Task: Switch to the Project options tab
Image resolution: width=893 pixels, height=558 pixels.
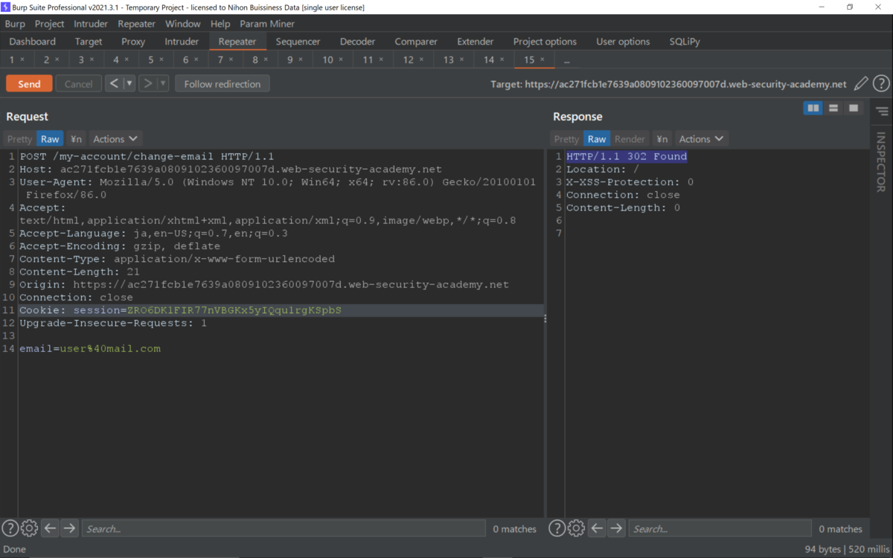Action: tap(545, 42)
